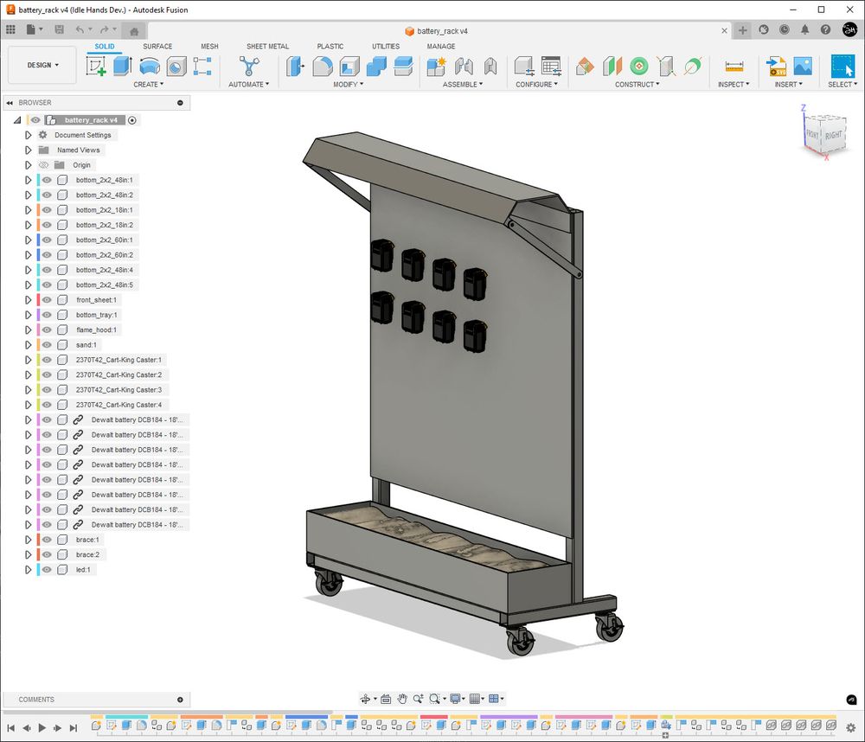Viewport: 865px width, 742px height.
Task: Open the DESIGN workspace dropdown
Action: (x=43, y=65)
